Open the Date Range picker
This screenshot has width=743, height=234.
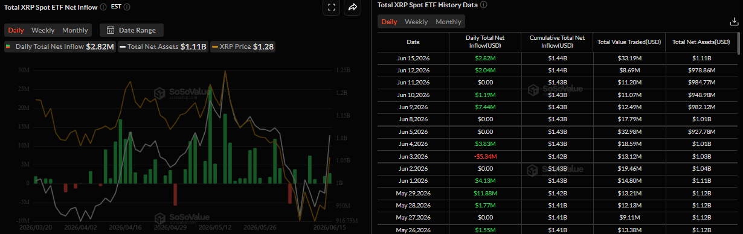point(131,30)
